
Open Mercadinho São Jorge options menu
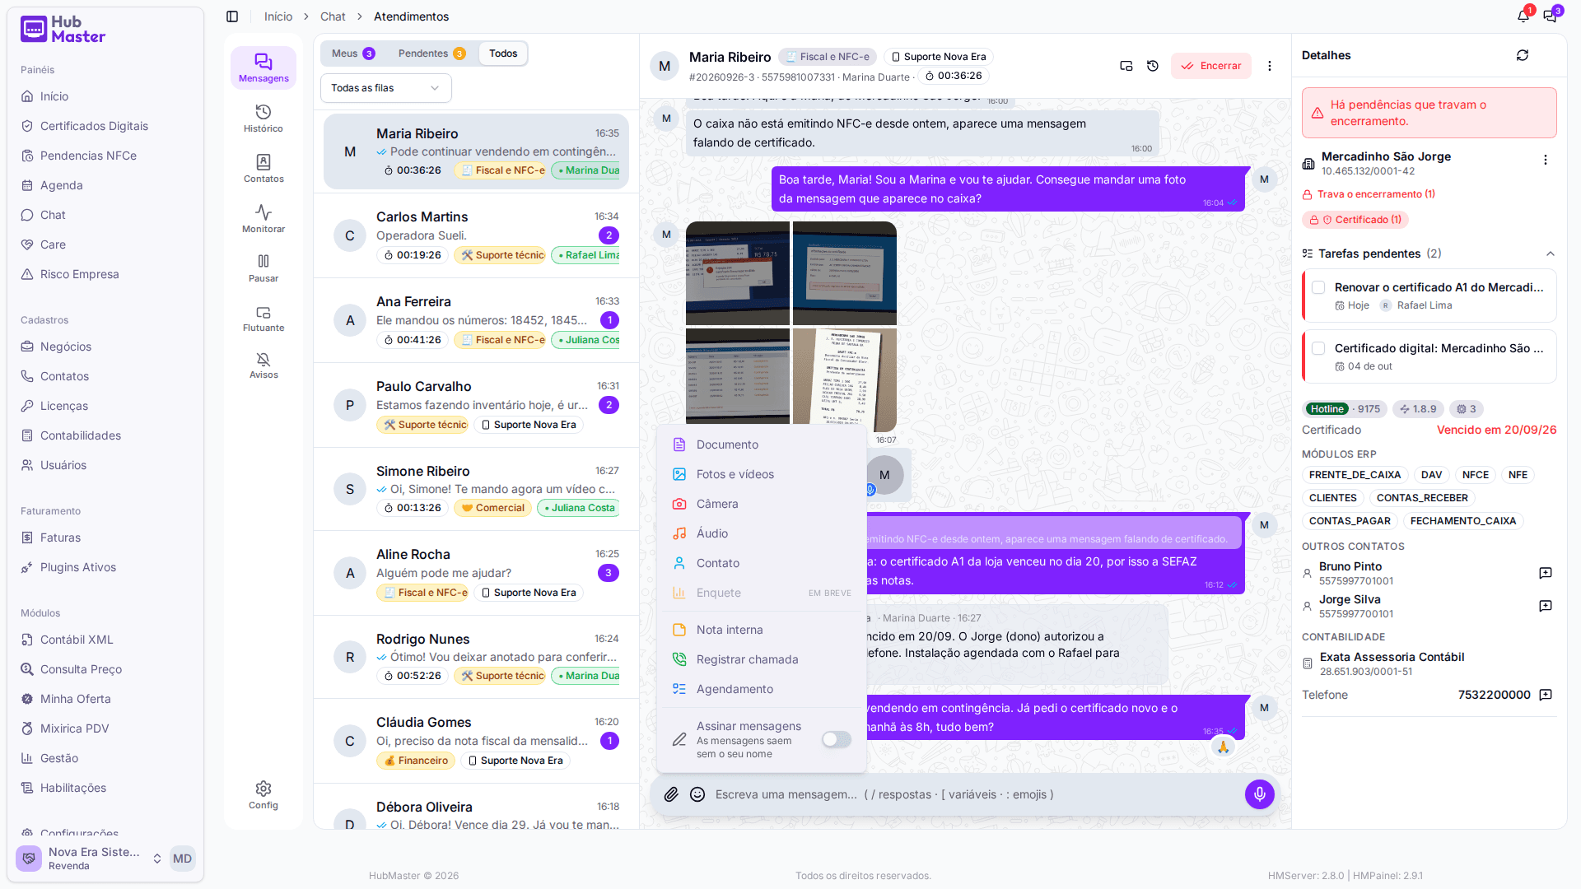click(1546, 161)
